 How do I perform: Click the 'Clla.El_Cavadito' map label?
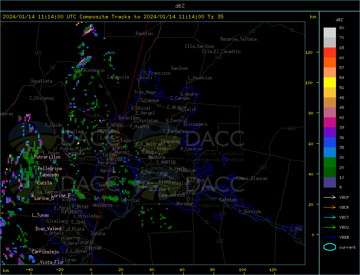(221, 51)
